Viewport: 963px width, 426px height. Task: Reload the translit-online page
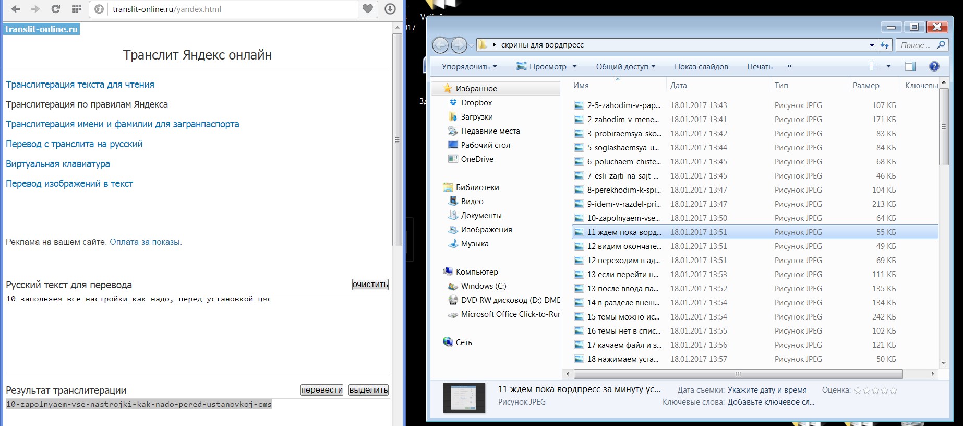click(56, 9)
